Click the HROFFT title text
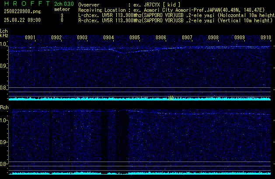275x179 pixels. click(27, 3)
